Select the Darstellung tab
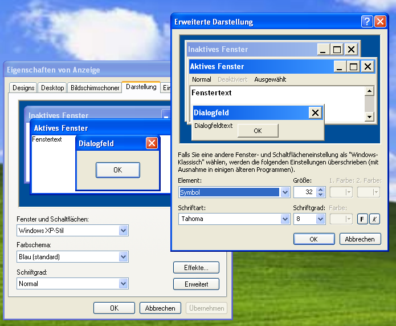The width and height of the screenshot is (396, 326). pos(141,87)
